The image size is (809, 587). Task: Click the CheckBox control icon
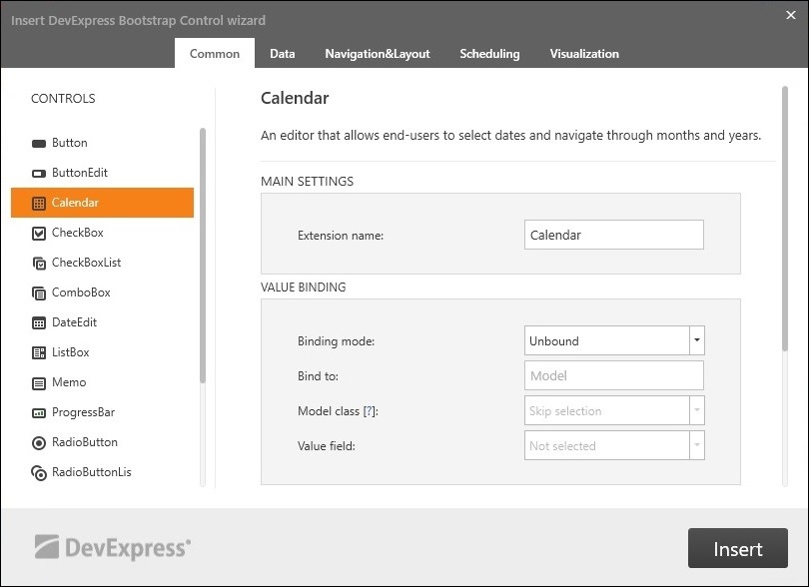click(x=39, y=234)
